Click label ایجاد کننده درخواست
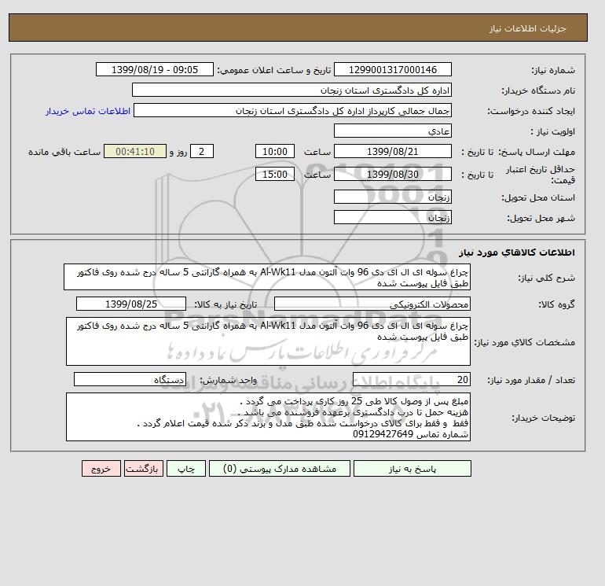This screenshot has width=605, height=586. coord(531,111)
